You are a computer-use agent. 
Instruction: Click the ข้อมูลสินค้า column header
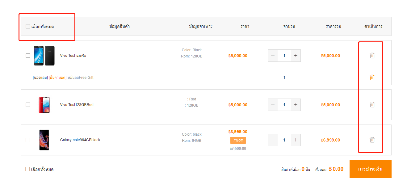pos(119,26)
